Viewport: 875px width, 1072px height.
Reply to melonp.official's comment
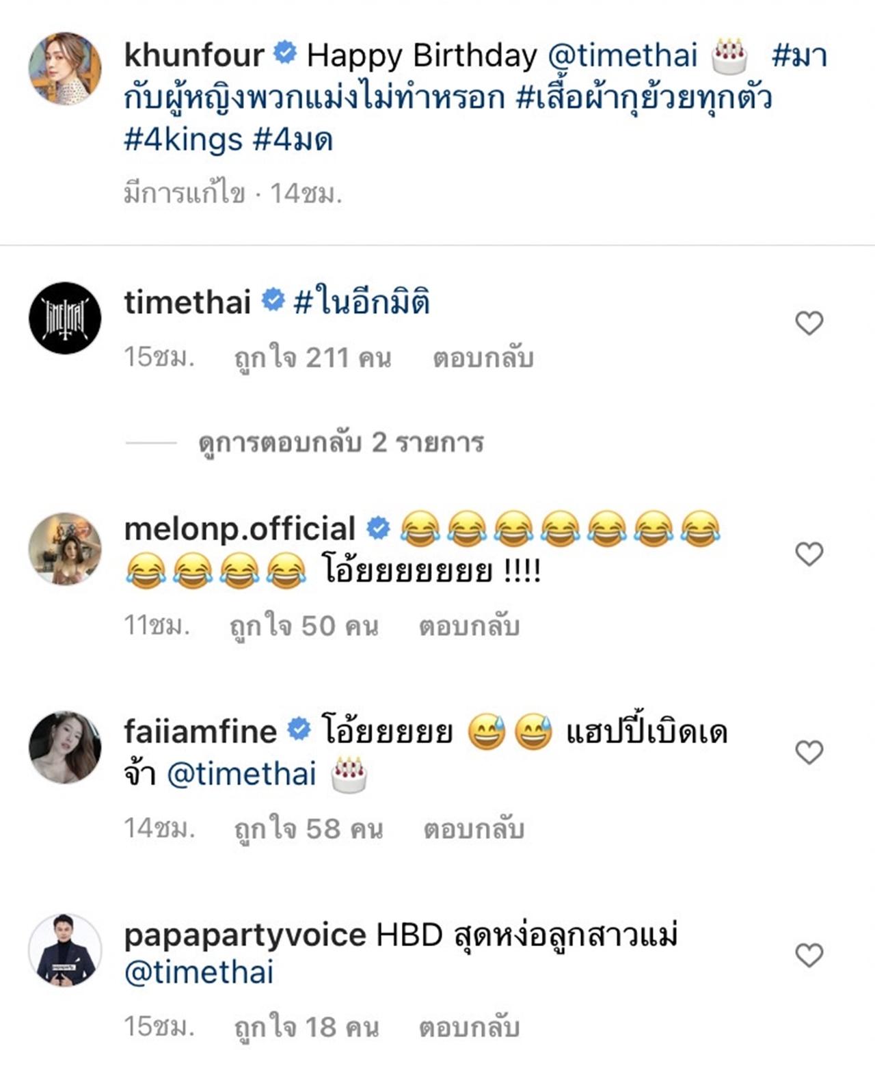pos(469,626)
